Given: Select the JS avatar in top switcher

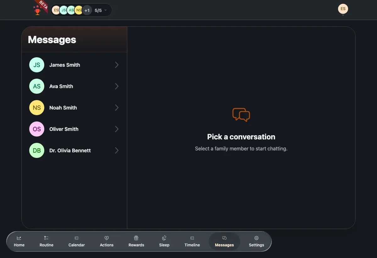Looking at the screenshot, I should pos(63,10).
